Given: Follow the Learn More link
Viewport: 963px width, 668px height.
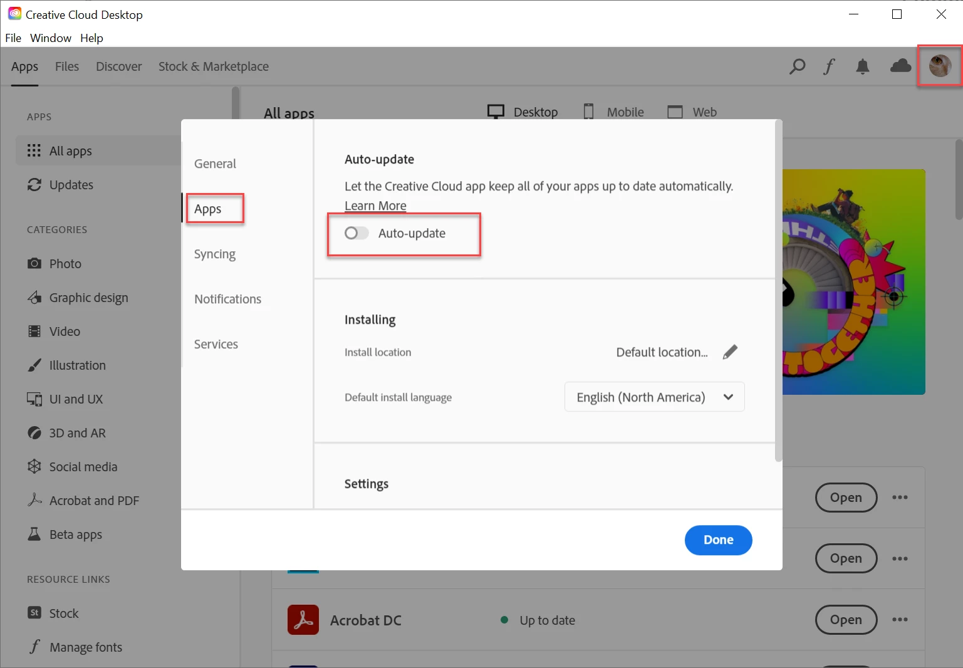Looking at the screenshot, I should [375, 206].
